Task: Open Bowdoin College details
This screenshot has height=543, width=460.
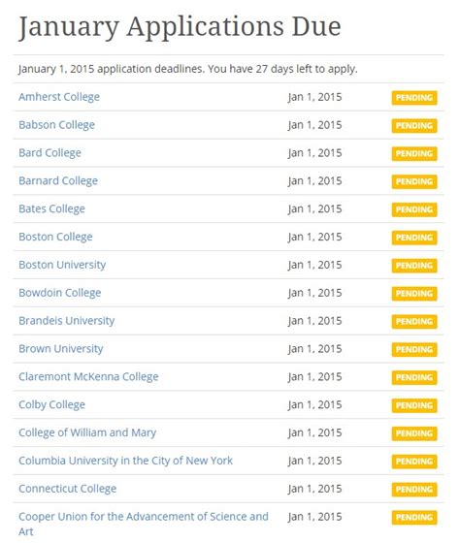Action: [x=59, y=293]
